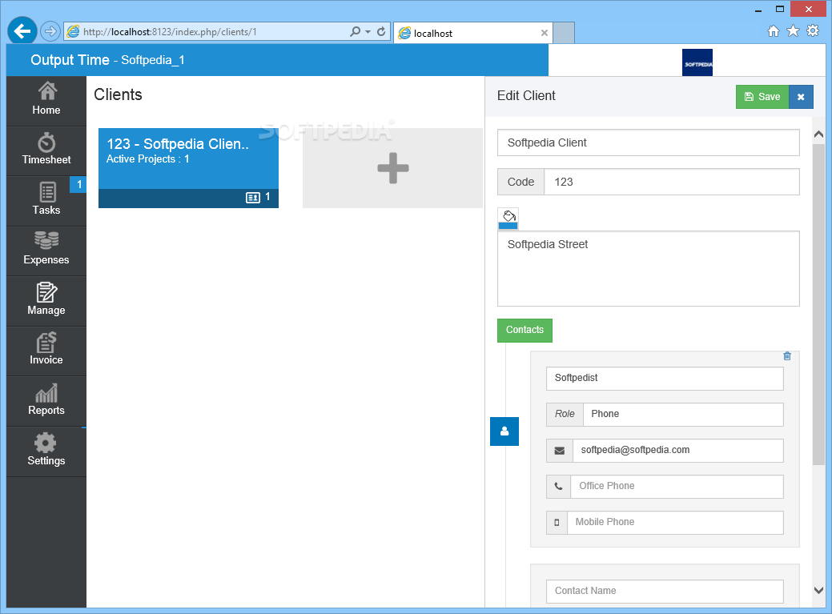Click the Code input field
The height and width of the screenshot is (614, 832).
pos(671,182)
